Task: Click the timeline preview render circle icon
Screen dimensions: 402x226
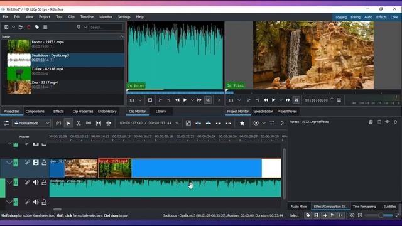Action: 256,123
